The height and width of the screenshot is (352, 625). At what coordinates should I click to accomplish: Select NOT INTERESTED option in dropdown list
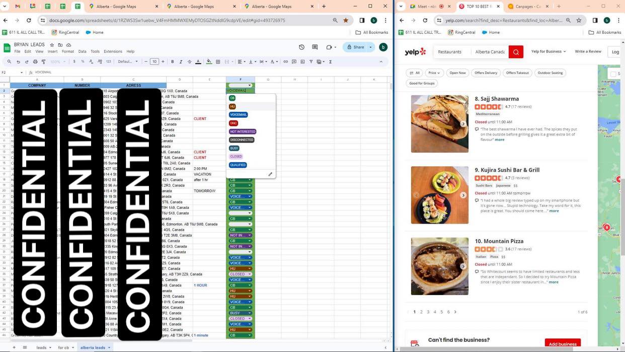point(243,131)
